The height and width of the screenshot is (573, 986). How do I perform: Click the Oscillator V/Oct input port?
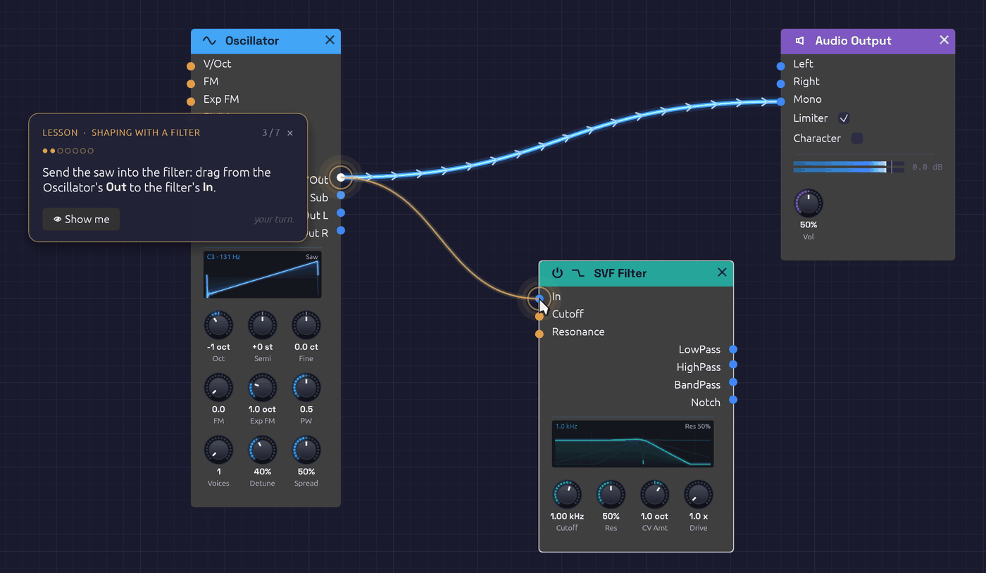click(x=191, y=66)
